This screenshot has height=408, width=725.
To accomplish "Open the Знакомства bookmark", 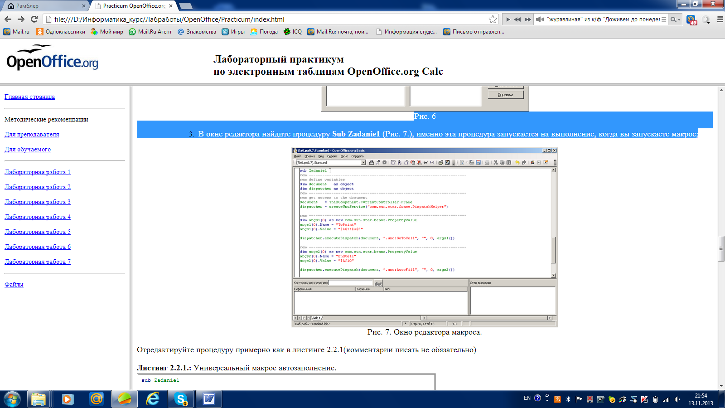I will pos(197,32).
